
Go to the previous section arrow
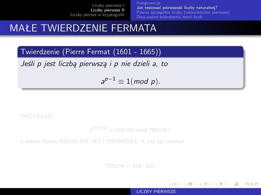pyautogui.click(x=216, y=184)
